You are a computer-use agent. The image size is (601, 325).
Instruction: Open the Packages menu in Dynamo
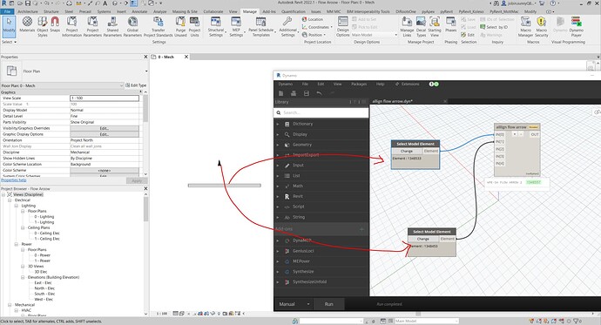point(359,84)
